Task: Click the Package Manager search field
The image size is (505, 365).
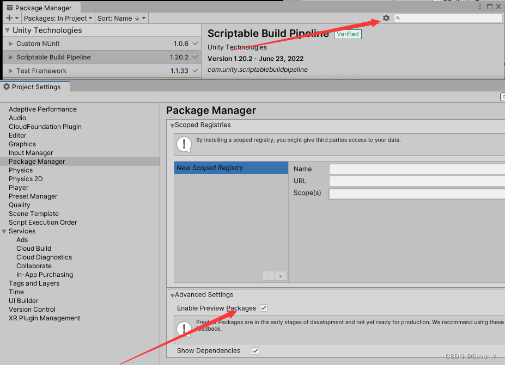Action: pyautogui.click(x=448, y=18)
